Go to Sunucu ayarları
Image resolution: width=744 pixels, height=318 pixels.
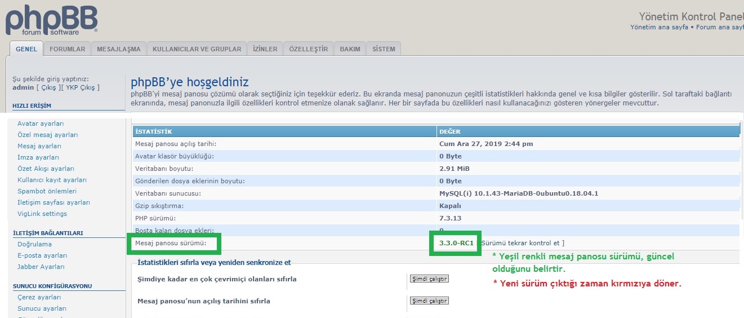click(x=42, y=308)
